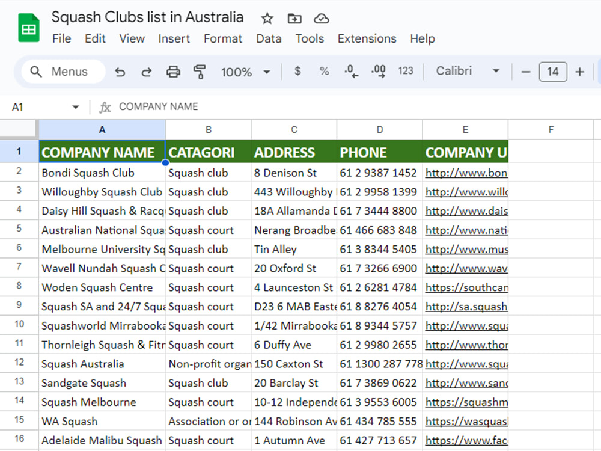The width and height of the screenshot is (601, 451).
Task: Select the 20 Barclay St cell
Action: click(294, 382)
